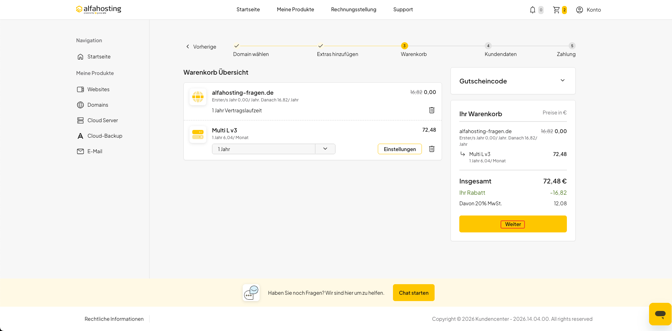This screenshot has width=672, height=331.
Task: Click the Konto label in header
Action: [x=594, y=10]
